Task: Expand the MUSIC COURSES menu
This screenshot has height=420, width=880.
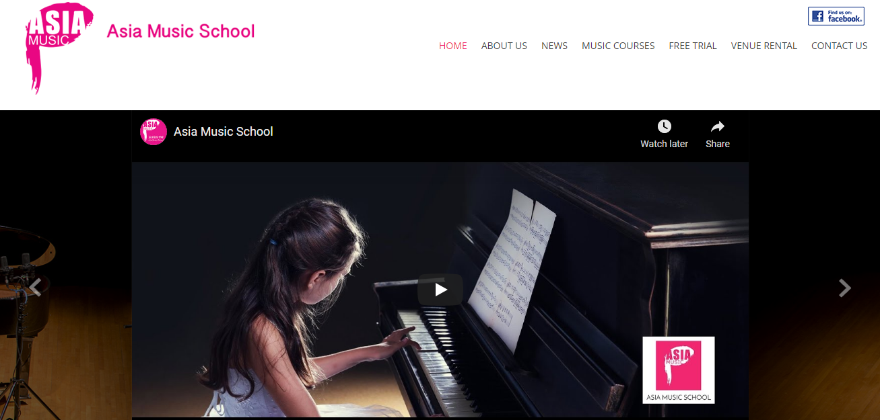Action: 618,46
